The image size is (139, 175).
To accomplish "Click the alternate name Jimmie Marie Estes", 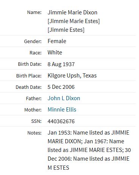I will 73,21.
